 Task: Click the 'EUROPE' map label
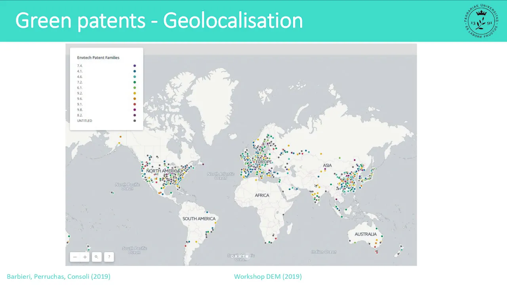pos(264,162)
